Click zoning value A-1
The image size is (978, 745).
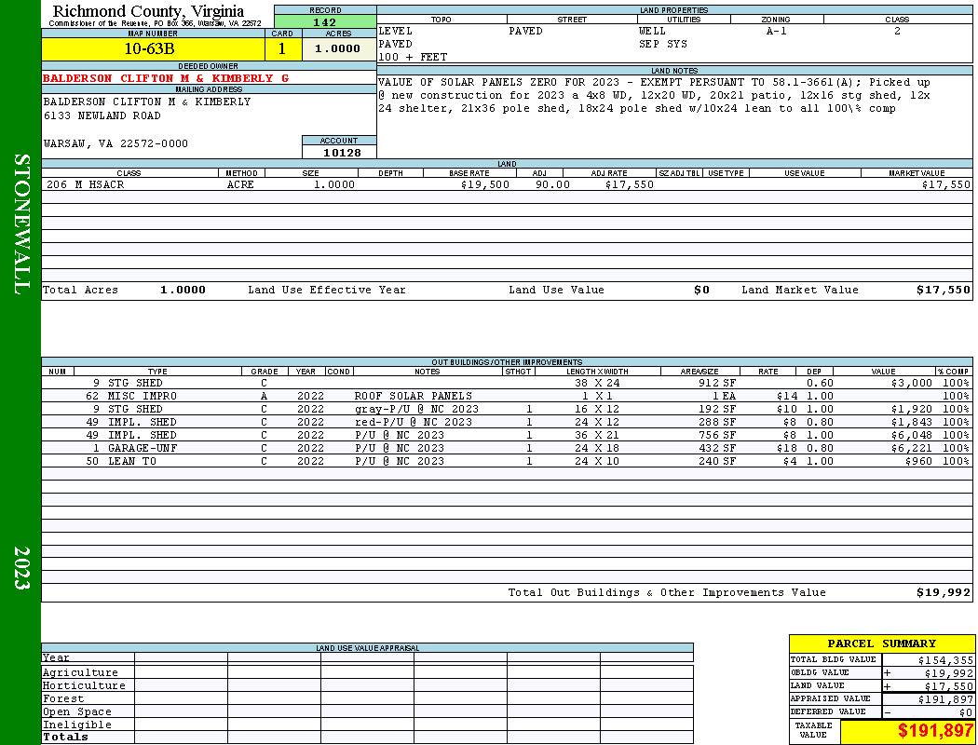776,31
